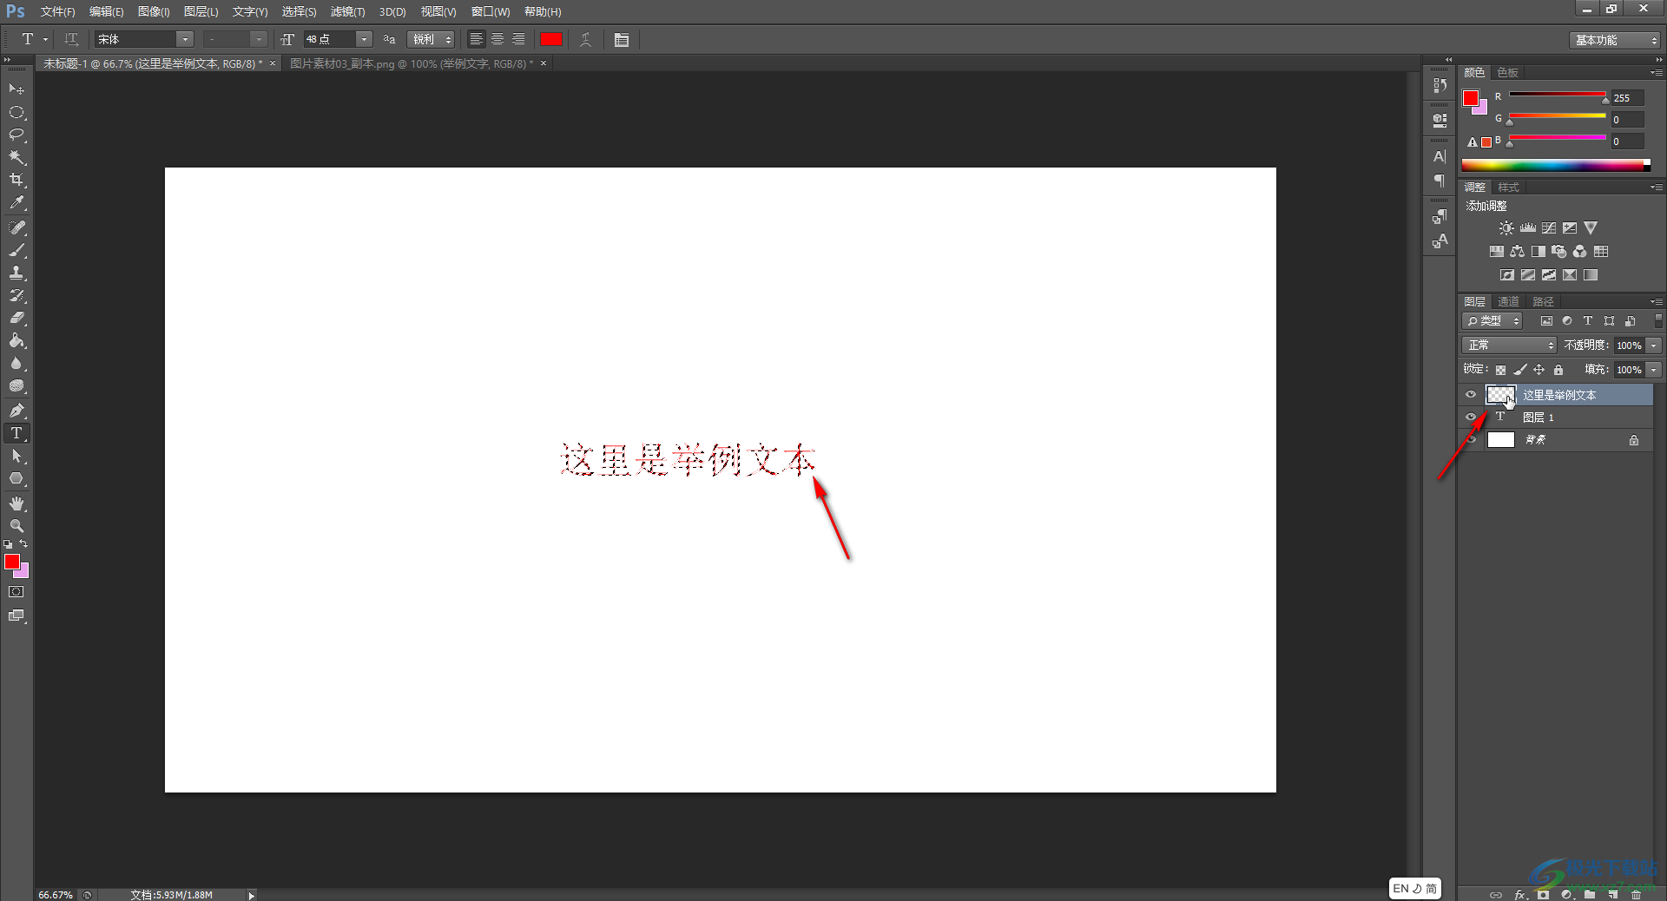The width and height of the screenshot is (1667, 901).
Task: Toggle lock position icon
Action: tap(1539, 370)
